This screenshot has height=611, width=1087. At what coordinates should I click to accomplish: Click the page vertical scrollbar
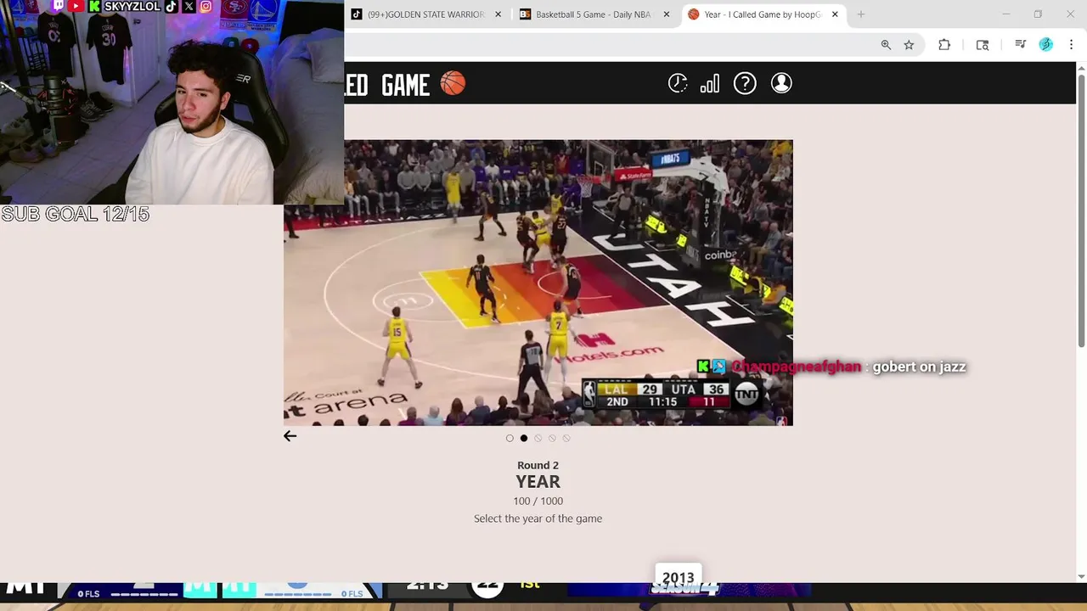point(1081,210)
